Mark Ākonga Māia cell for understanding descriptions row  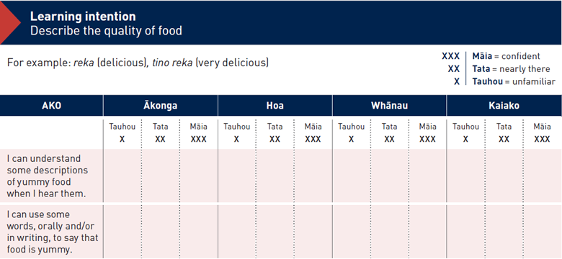[199, 176]
